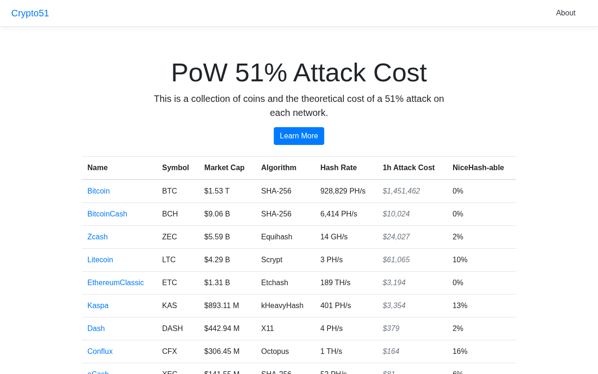The image size is (598, 374).
Task: Click the Name column header
Action: click(98, 168)
